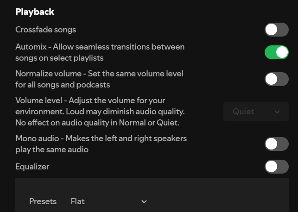Disable the Automix seamless transitions toggle
This screenshot has height=212, width=298.
[276, 52]
